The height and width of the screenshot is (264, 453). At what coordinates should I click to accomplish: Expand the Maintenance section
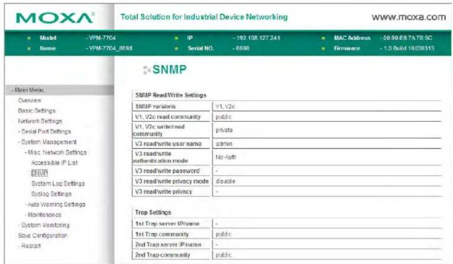[x=45, y=215]
